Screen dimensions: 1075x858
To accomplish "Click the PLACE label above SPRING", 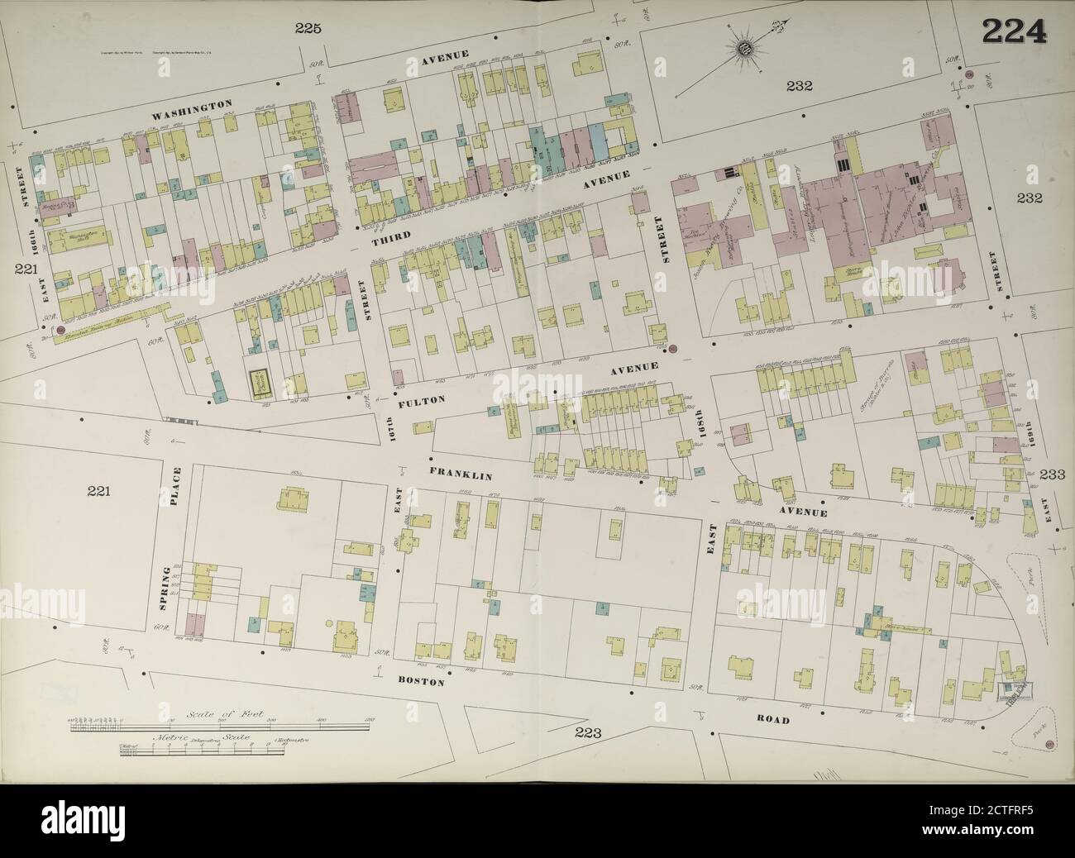I will click(176, 488).
